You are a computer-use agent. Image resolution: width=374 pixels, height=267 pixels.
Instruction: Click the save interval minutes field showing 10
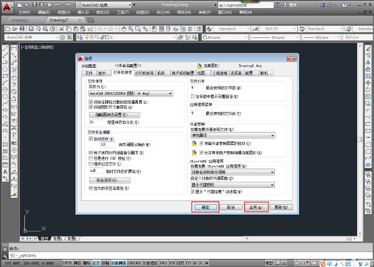click(107, 144)
